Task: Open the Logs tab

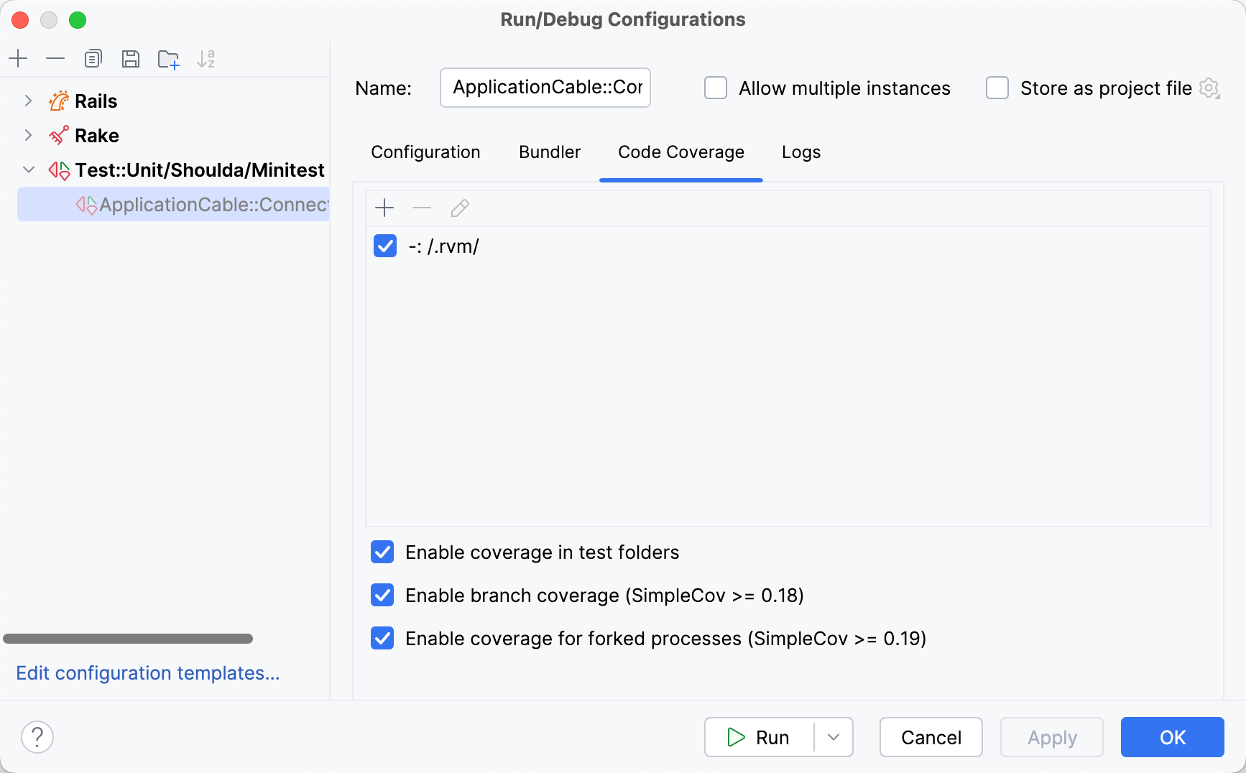Action: 800,152
